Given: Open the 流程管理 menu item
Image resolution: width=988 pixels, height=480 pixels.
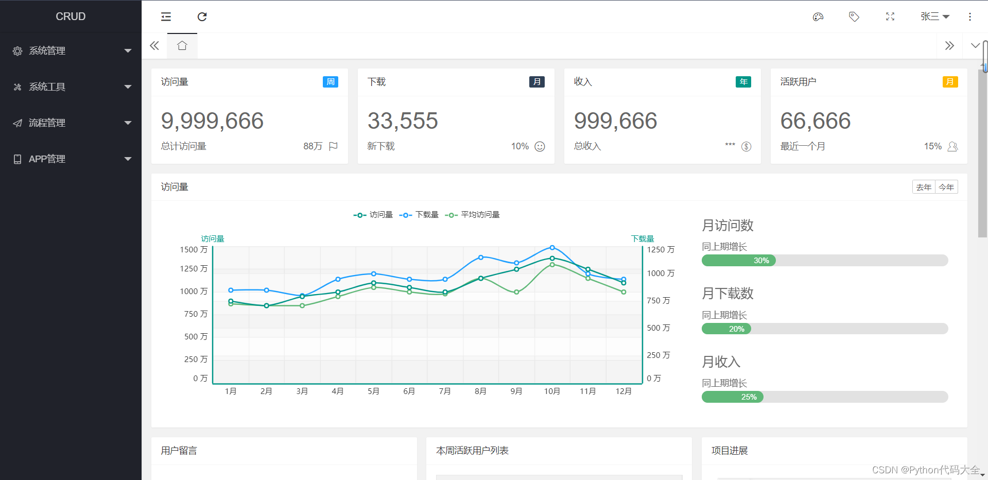Looking at the screenshot, I should pos(71,123).
